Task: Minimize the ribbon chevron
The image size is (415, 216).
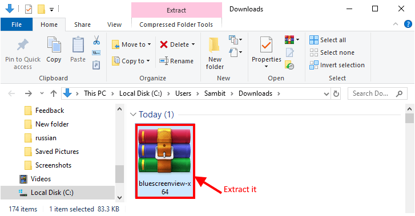Action: pos(396,24)
